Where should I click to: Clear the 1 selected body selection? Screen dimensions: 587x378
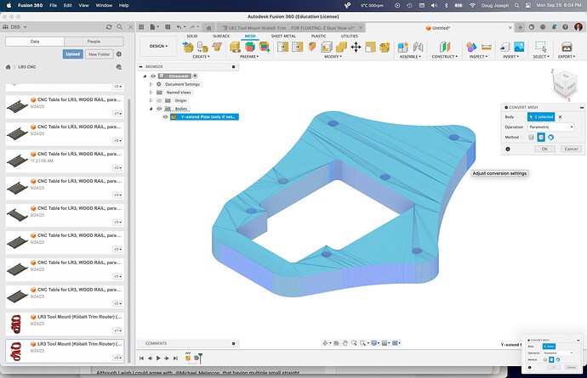point(560,117)
